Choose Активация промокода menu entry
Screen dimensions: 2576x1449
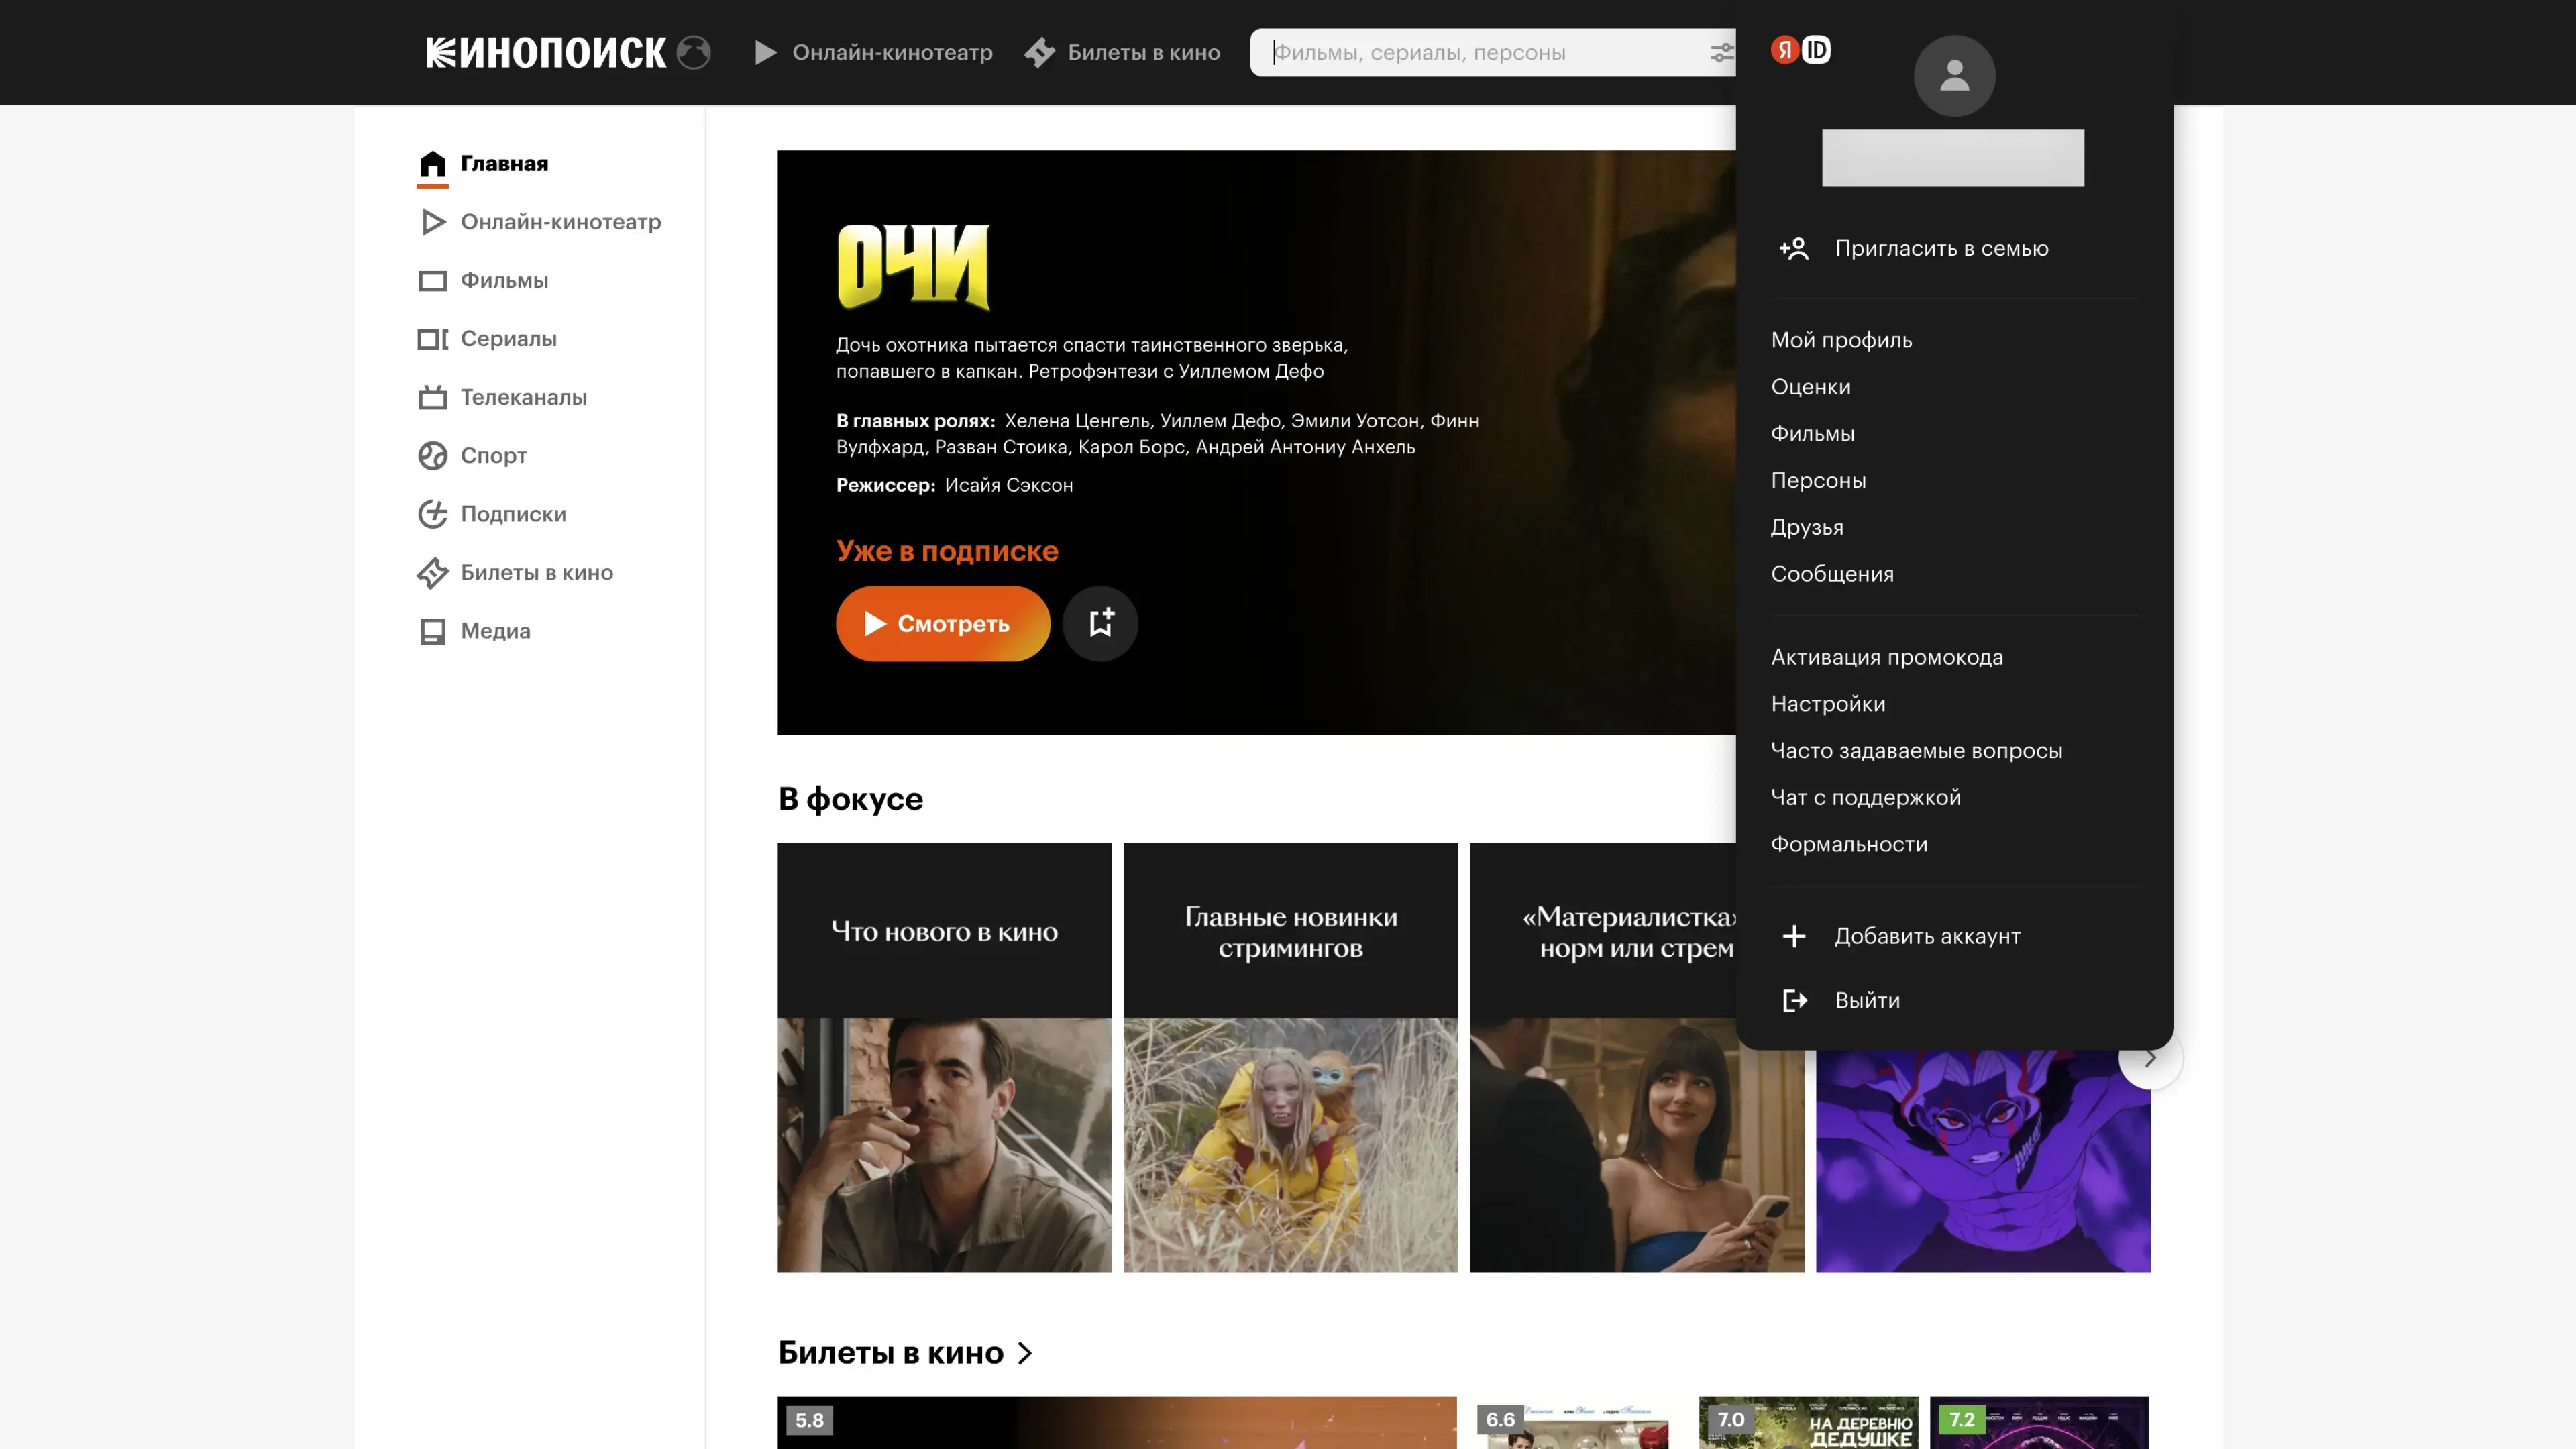click(x=1886, y=657)
